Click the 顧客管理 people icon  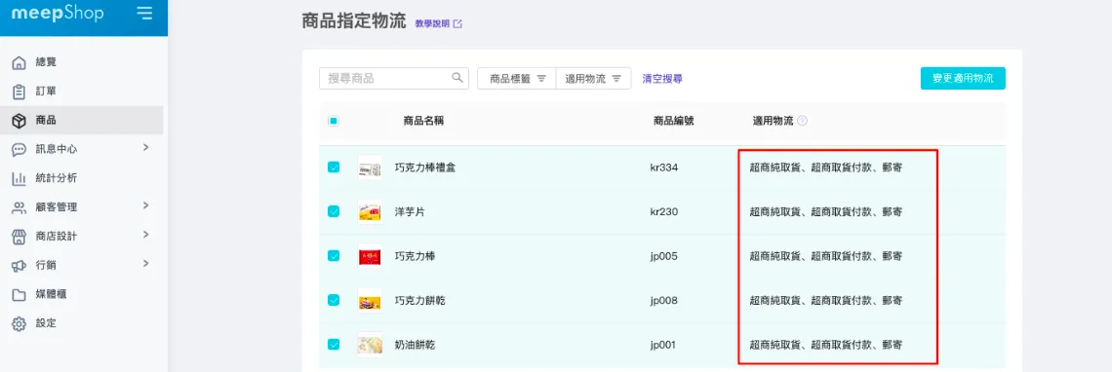(x=20, y=207)
